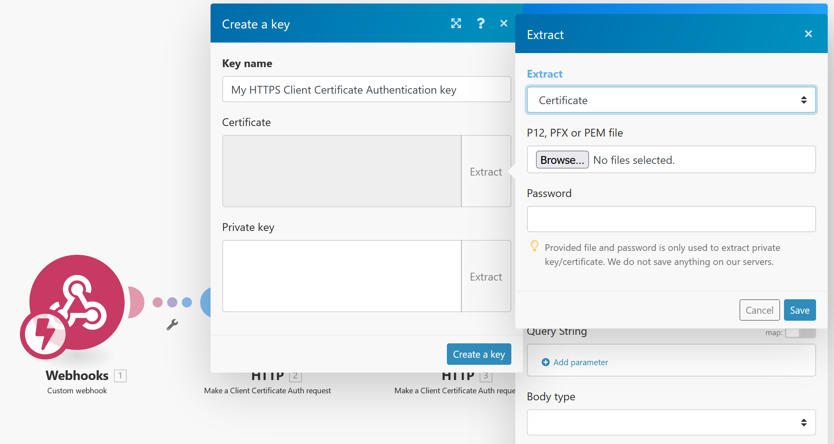Click the Save button in Extract panel

[x=799, y=310]
